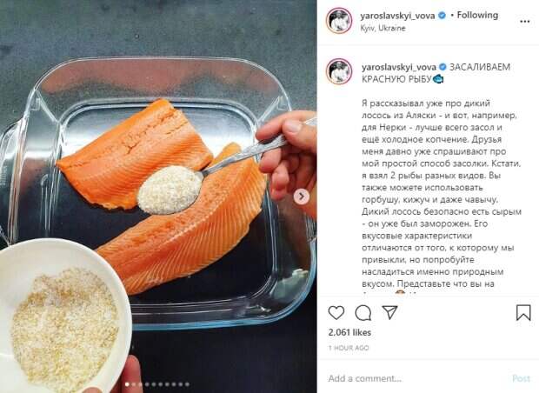This screenshot has width=539, height=393.
Task: Like the post with heart icon
Action: [x=336, y=312]
